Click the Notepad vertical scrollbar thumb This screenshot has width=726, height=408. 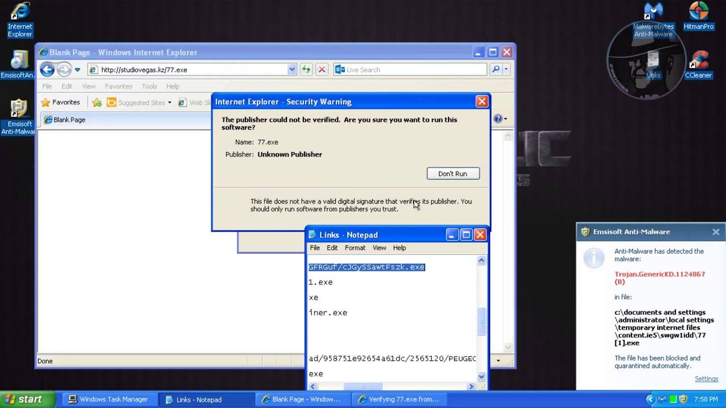tap(482, 321)
